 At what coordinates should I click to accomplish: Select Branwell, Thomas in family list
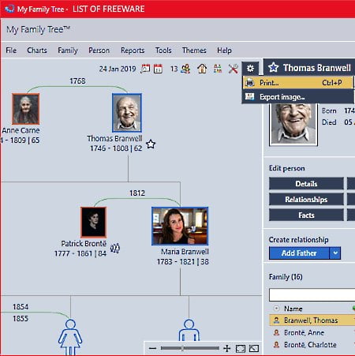pyautogui.click(x=312, y=320)
